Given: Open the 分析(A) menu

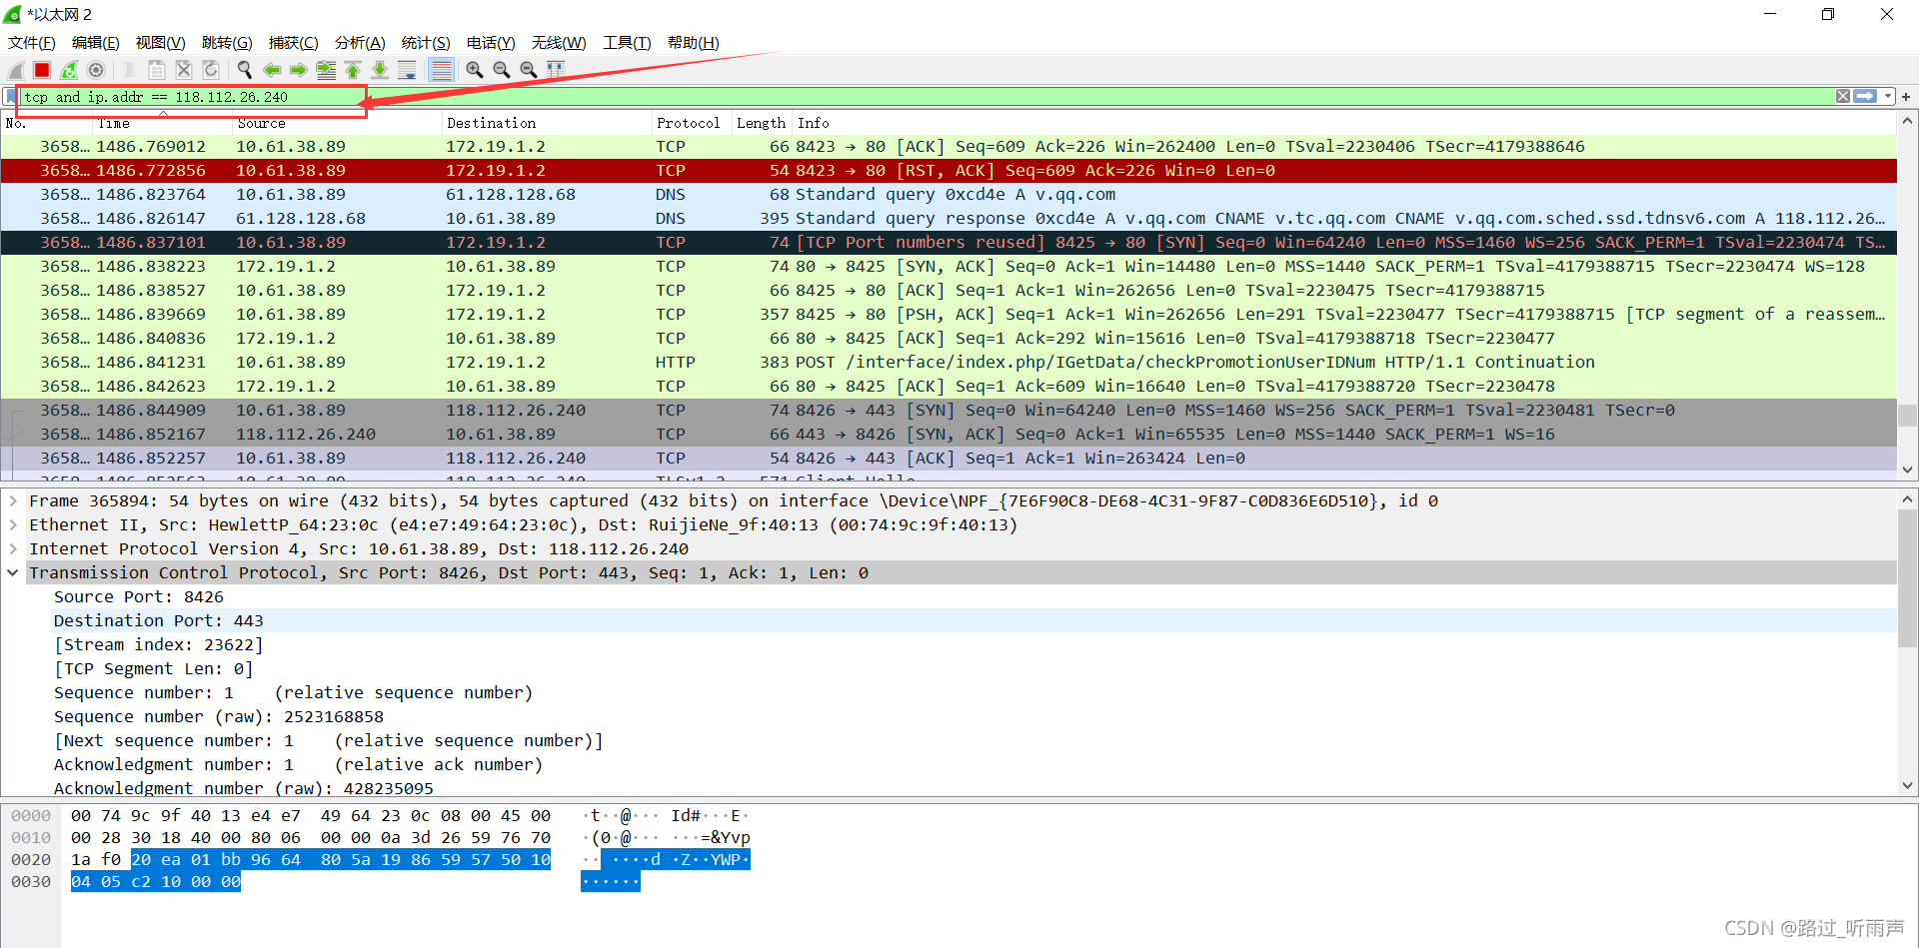Looking at the screenshot, I should tap(359, 43).
